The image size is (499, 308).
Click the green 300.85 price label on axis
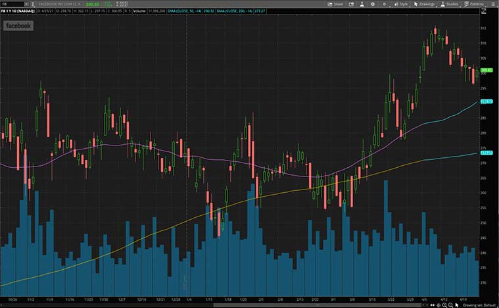click(487, 70)
